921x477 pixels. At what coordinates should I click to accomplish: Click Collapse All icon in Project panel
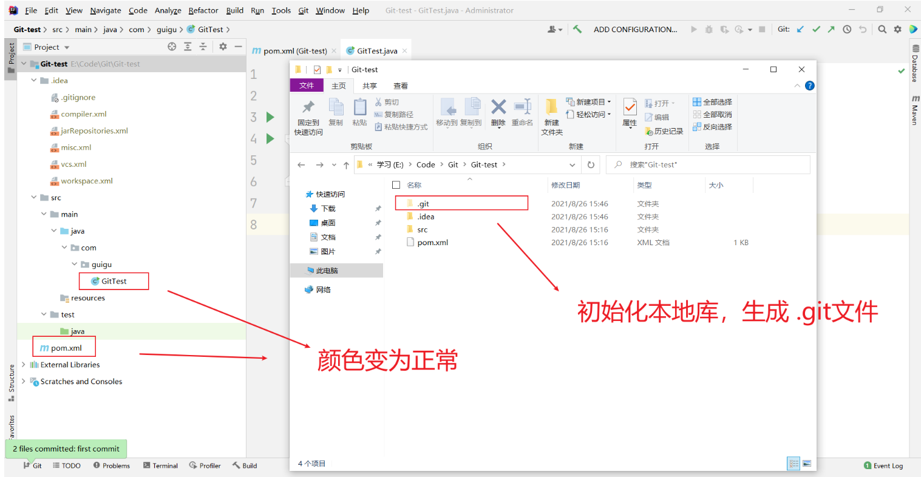(203, 47)
